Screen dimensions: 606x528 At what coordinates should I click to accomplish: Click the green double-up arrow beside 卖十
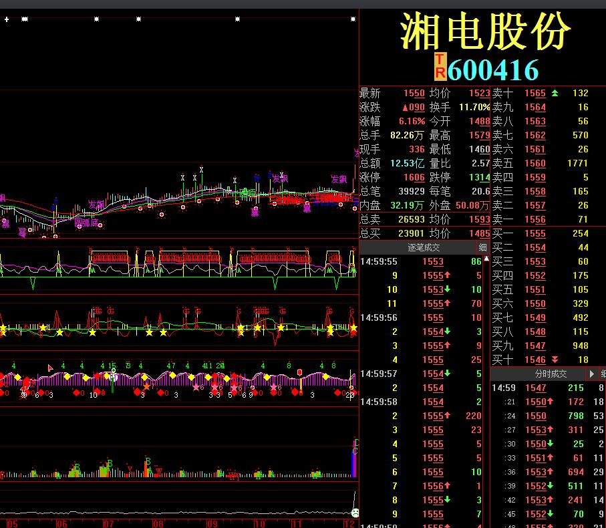(555, 93)
